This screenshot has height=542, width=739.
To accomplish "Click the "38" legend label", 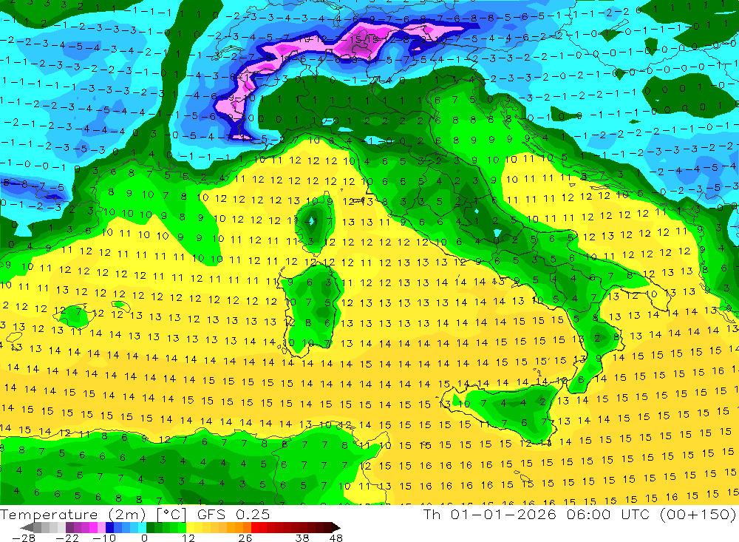I will (302, 538).
